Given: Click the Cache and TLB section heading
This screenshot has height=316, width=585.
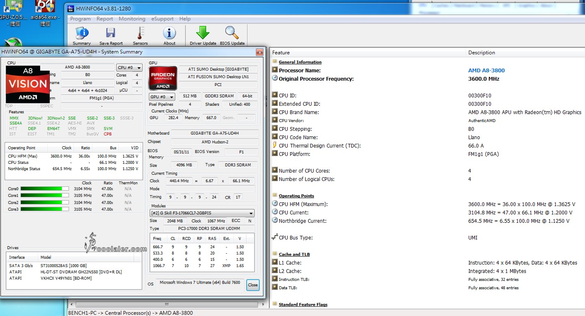Looking at the screenshot, I should point(294,255).
